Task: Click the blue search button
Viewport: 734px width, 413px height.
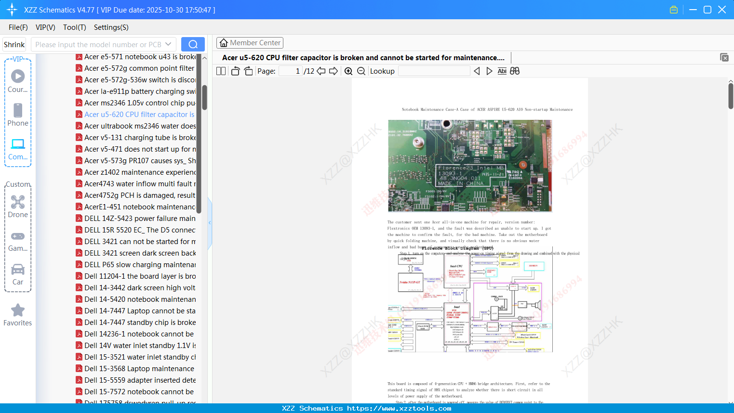Action: (193, 44)
